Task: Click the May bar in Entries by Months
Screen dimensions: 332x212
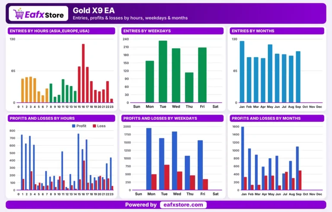Action: [x=270, y=74]
